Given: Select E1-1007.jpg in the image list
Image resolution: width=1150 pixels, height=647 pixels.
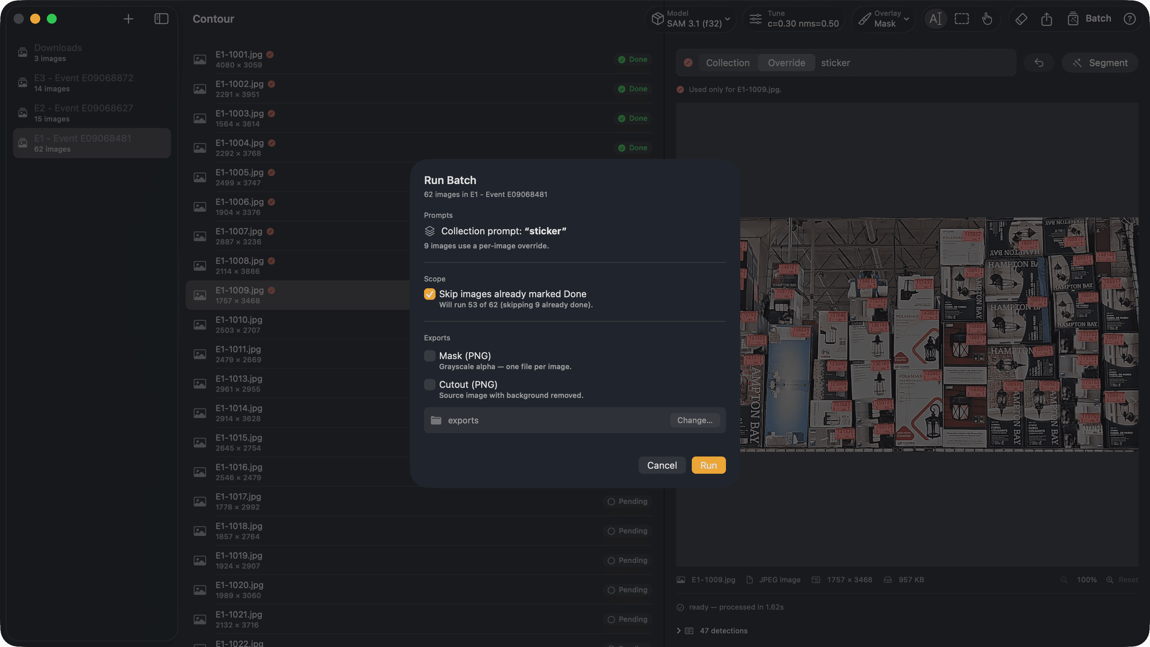Looking at the screenshot, I should click(x=298, y=236).
